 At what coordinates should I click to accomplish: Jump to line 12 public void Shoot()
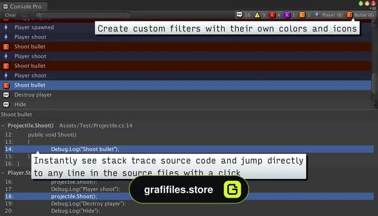click(189, 135)
